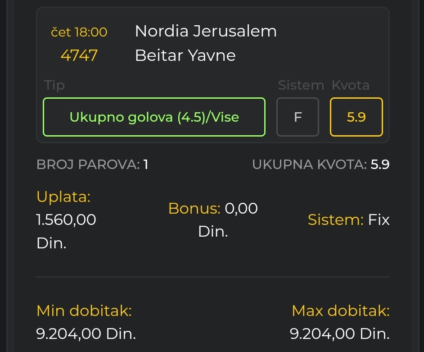Open the Nordia Jerusalem team name
This screenshot has height=352, width=424.
pos(206,31)
